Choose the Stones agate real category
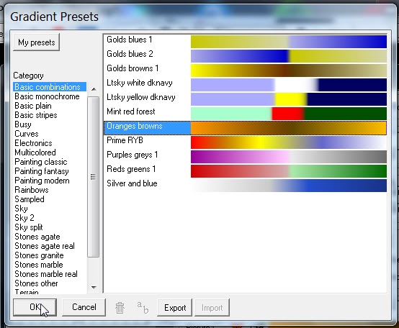Viewport: 399px width, 328px height. (45, 246)
